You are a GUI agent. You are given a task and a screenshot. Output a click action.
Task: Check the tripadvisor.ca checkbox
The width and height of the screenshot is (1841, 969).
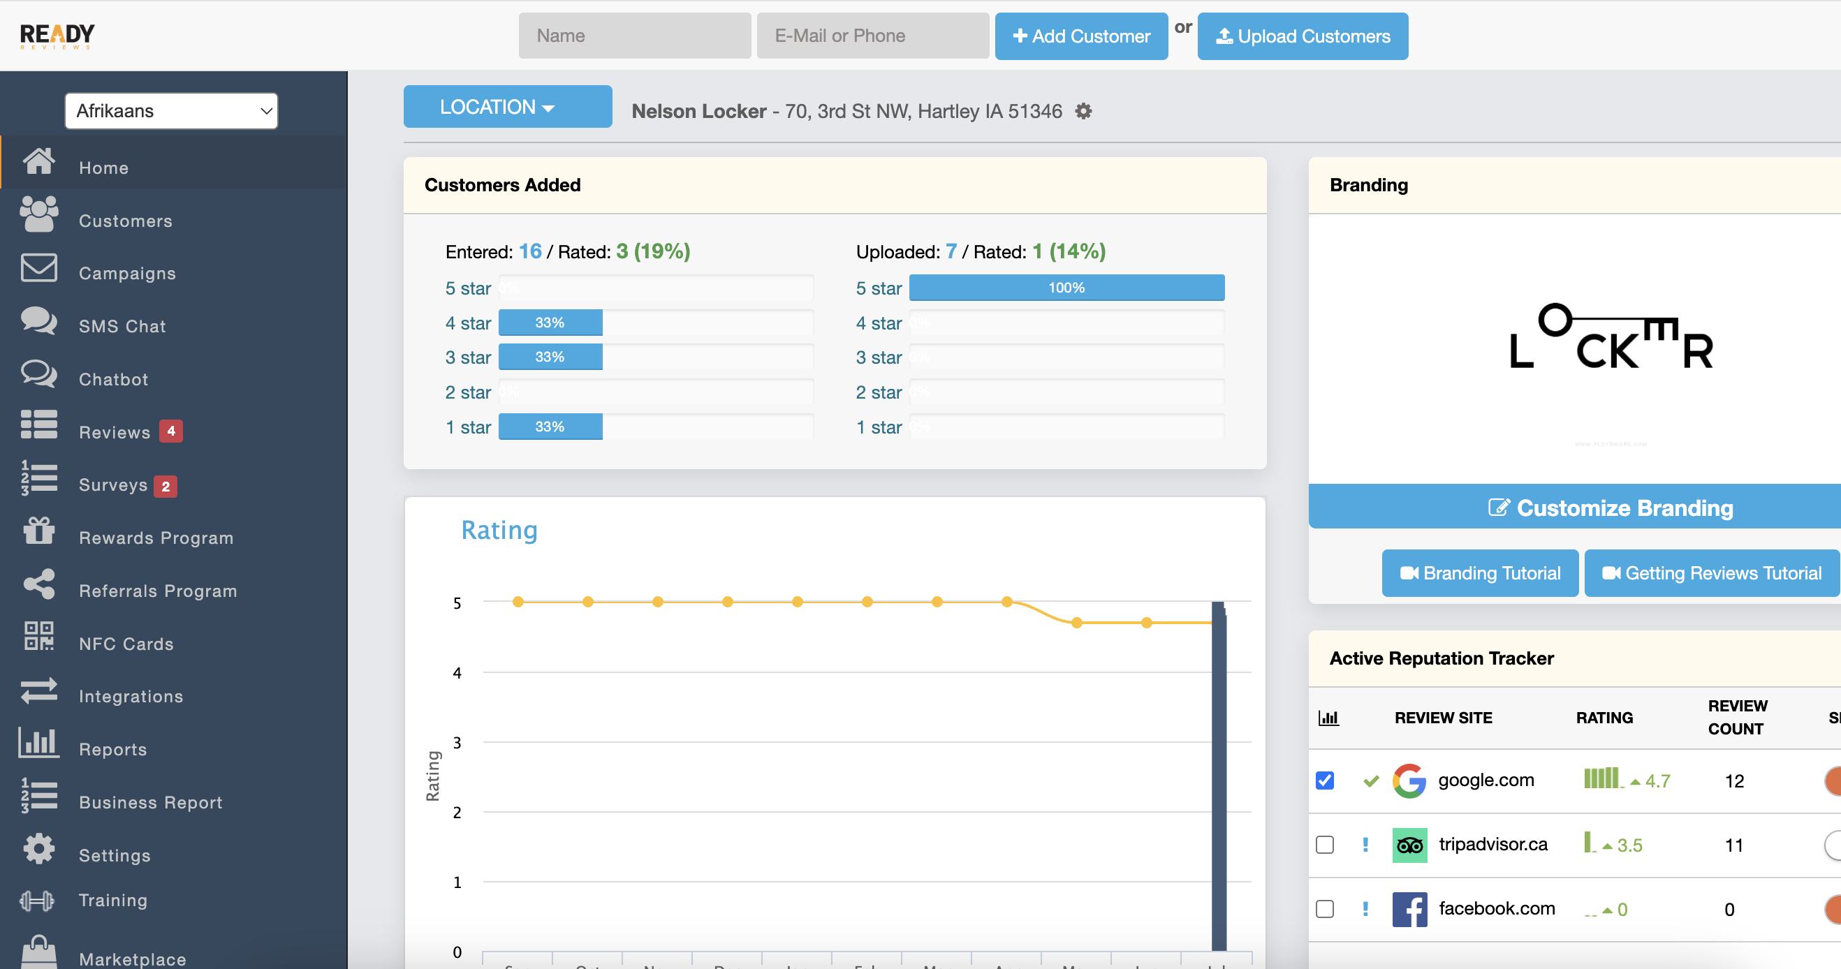(x=1324, y=844)
